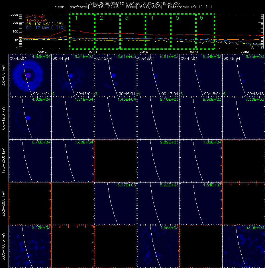Click the orange '12-25 keV' legend entry

click(x=37, y=20)
